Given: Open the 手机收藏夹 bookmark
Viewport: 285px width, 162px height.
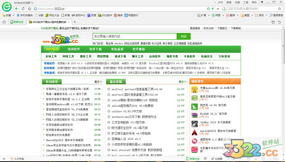Looking at the screenshot, I should (25, 15).
